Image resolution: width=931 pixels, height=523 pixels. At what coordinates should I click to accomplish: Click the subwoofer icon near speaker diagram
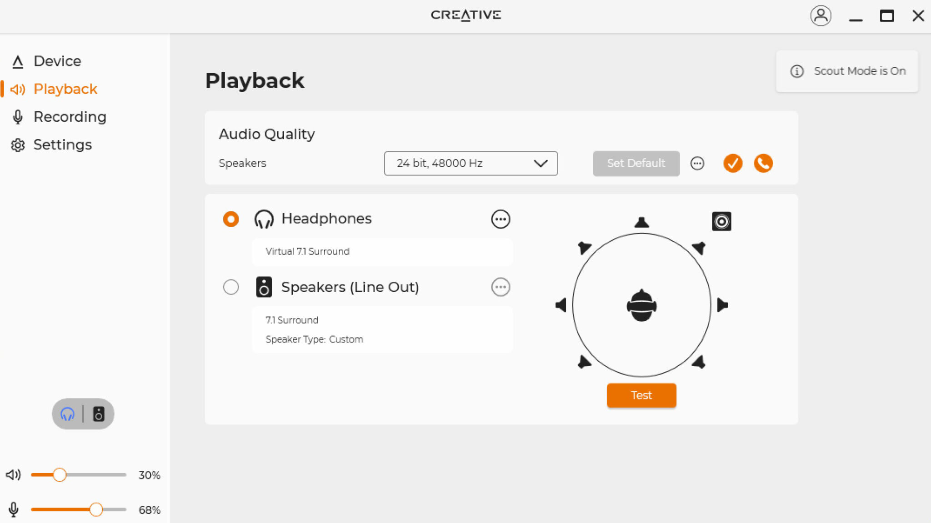click(x=721, y=221)
